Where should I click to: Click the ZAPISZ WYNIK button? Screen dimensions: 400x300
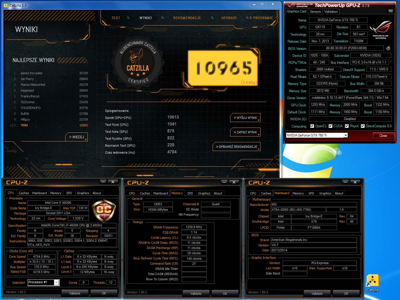click(245, 132)
